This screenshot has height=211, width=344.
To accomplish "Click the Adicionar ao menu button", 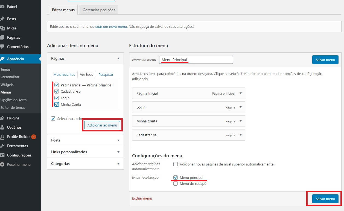I will coord(102,125).
